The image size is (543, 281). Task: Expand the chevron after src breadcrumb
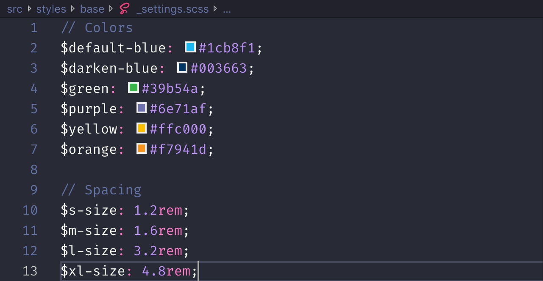click(x=29, y=8)
